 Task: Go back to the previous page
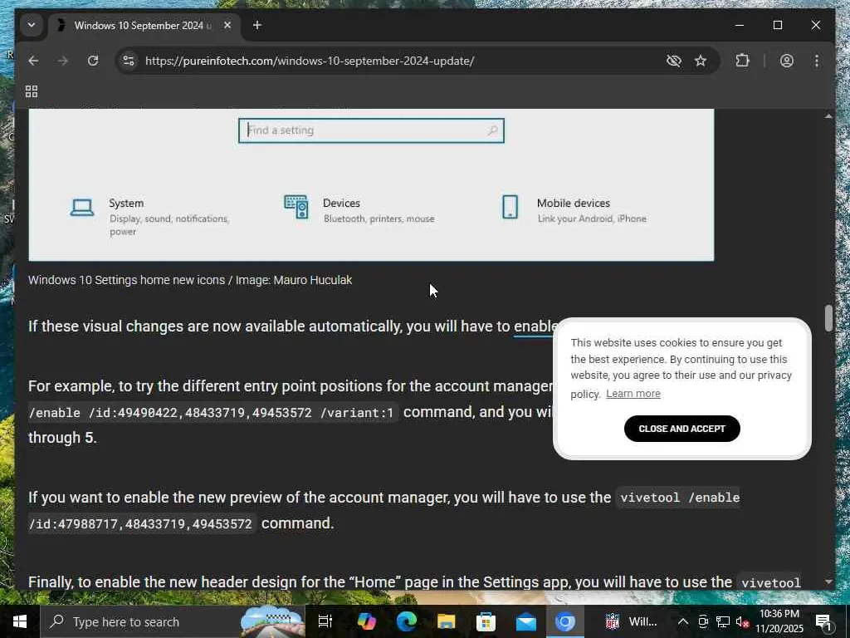(33, 61)
